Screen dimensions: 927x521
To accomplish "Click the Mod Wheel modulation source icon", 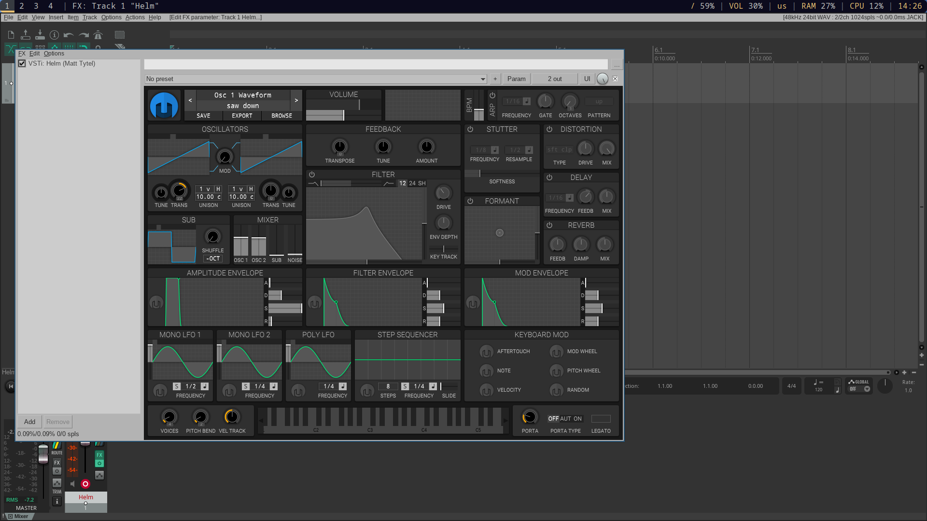I will point(556,352).
